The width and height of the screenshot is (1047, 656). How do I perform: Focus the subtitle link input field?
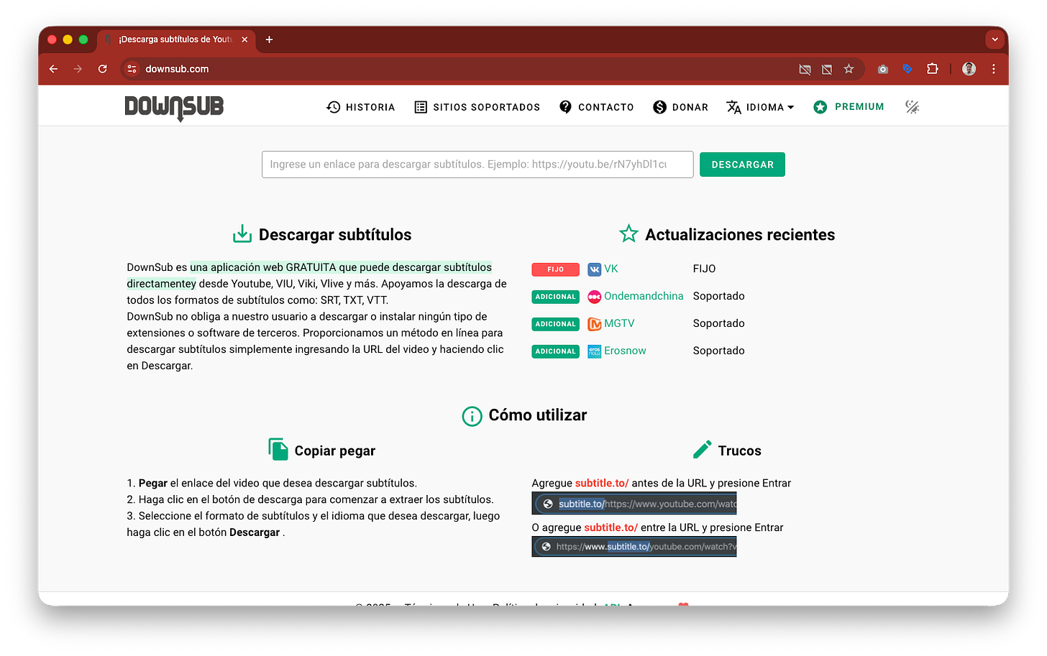click(477, 165)
